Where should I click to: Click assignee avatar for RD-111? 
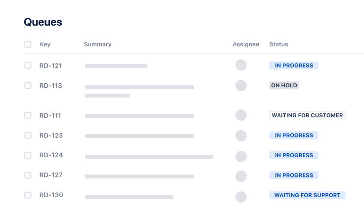point(241,115)
